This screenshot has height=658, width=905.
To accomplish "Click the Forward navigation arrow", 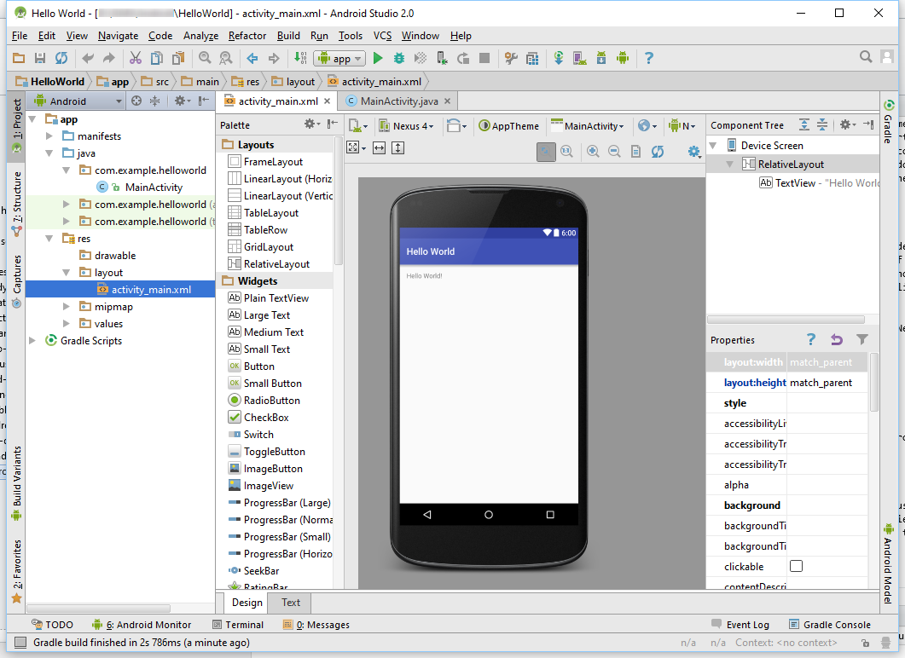I will click(274, 58).
